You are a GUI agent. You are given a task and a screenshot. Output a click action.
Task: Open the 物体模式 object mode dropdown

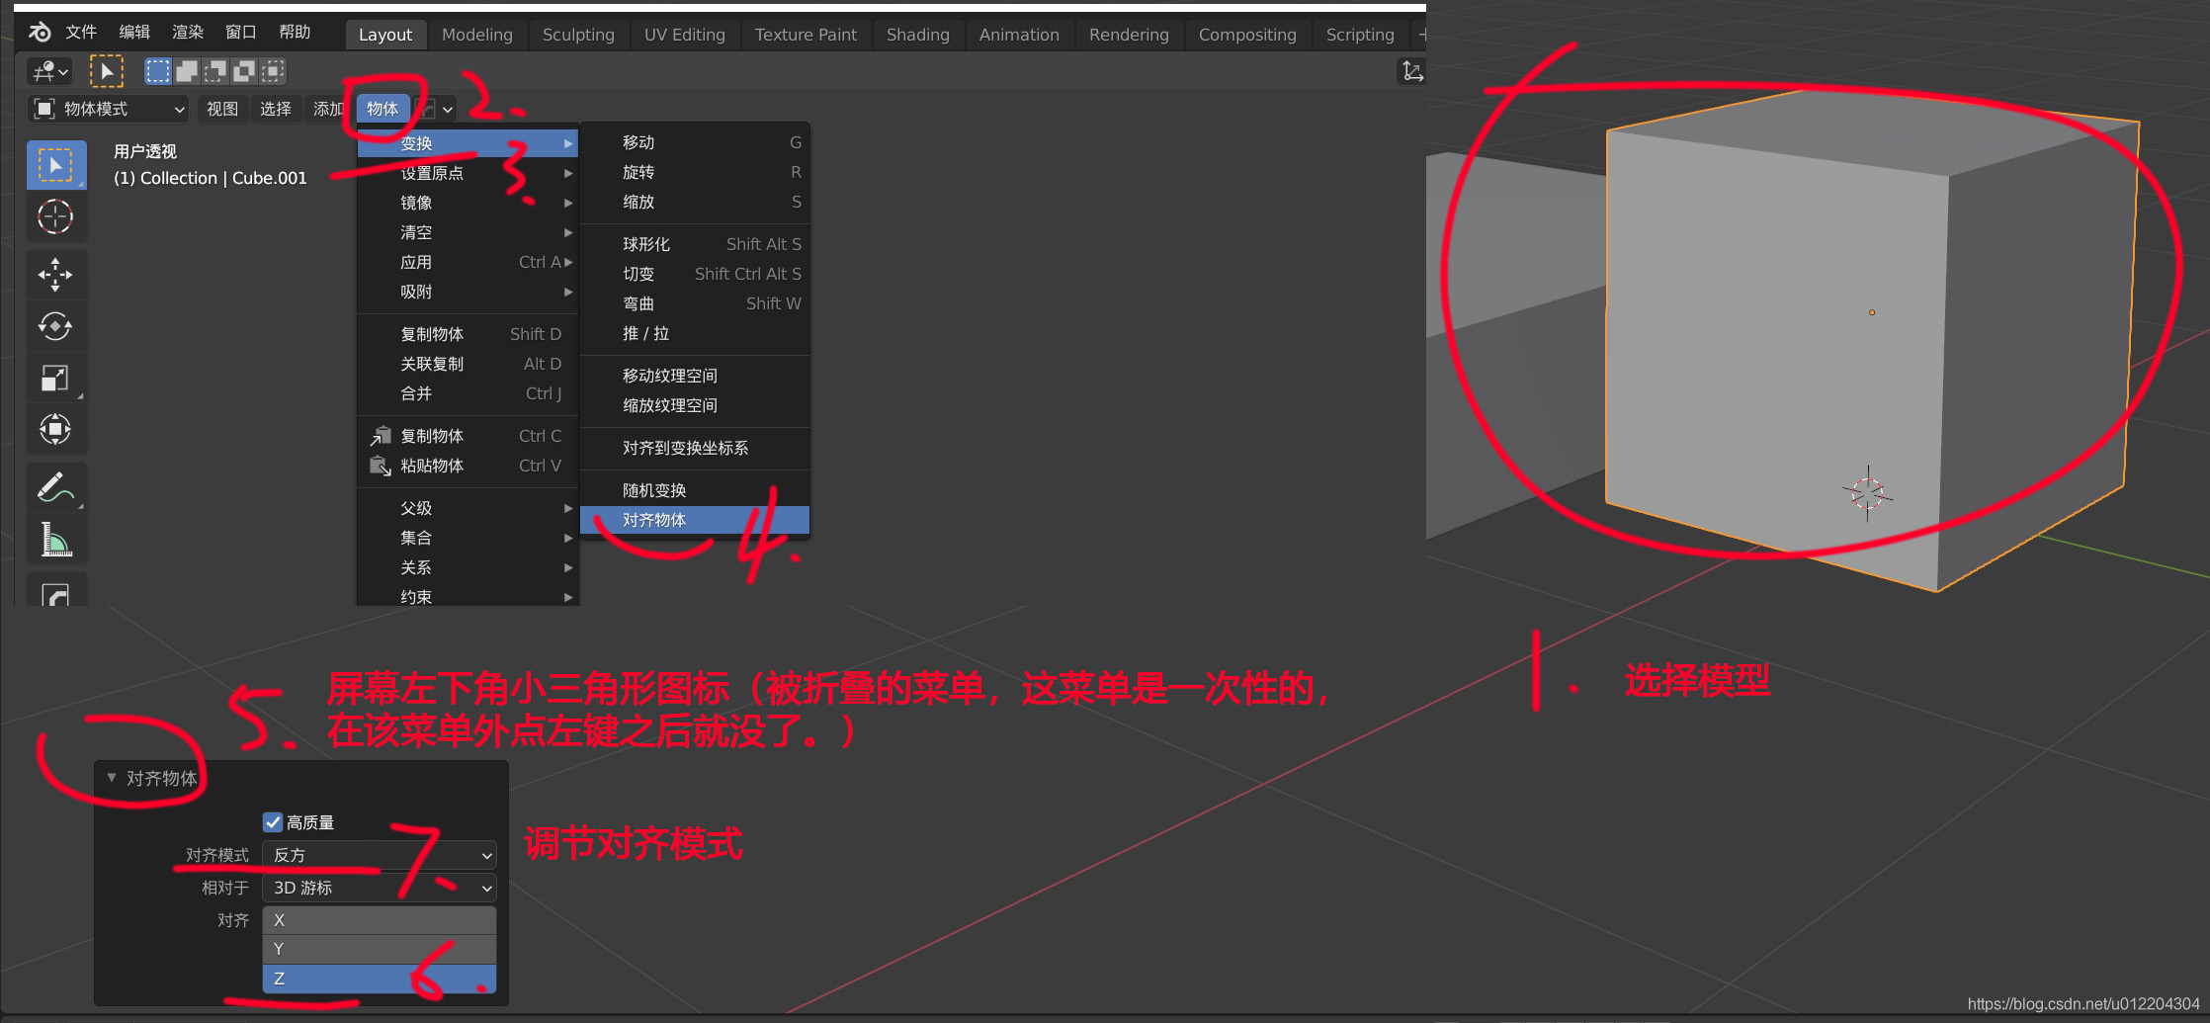click(x=109, y=109)
